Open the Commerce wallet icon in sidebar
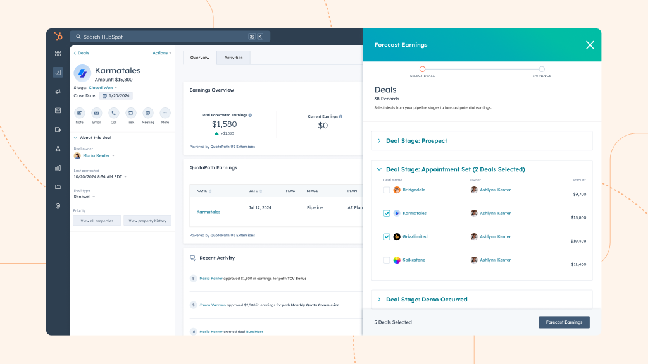648x364 pixels. [58, 130]
